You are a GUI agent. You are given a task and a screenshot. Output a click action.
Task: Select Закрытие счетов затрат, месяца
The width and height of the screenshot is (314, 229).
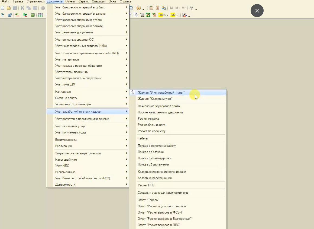point(88,153)
